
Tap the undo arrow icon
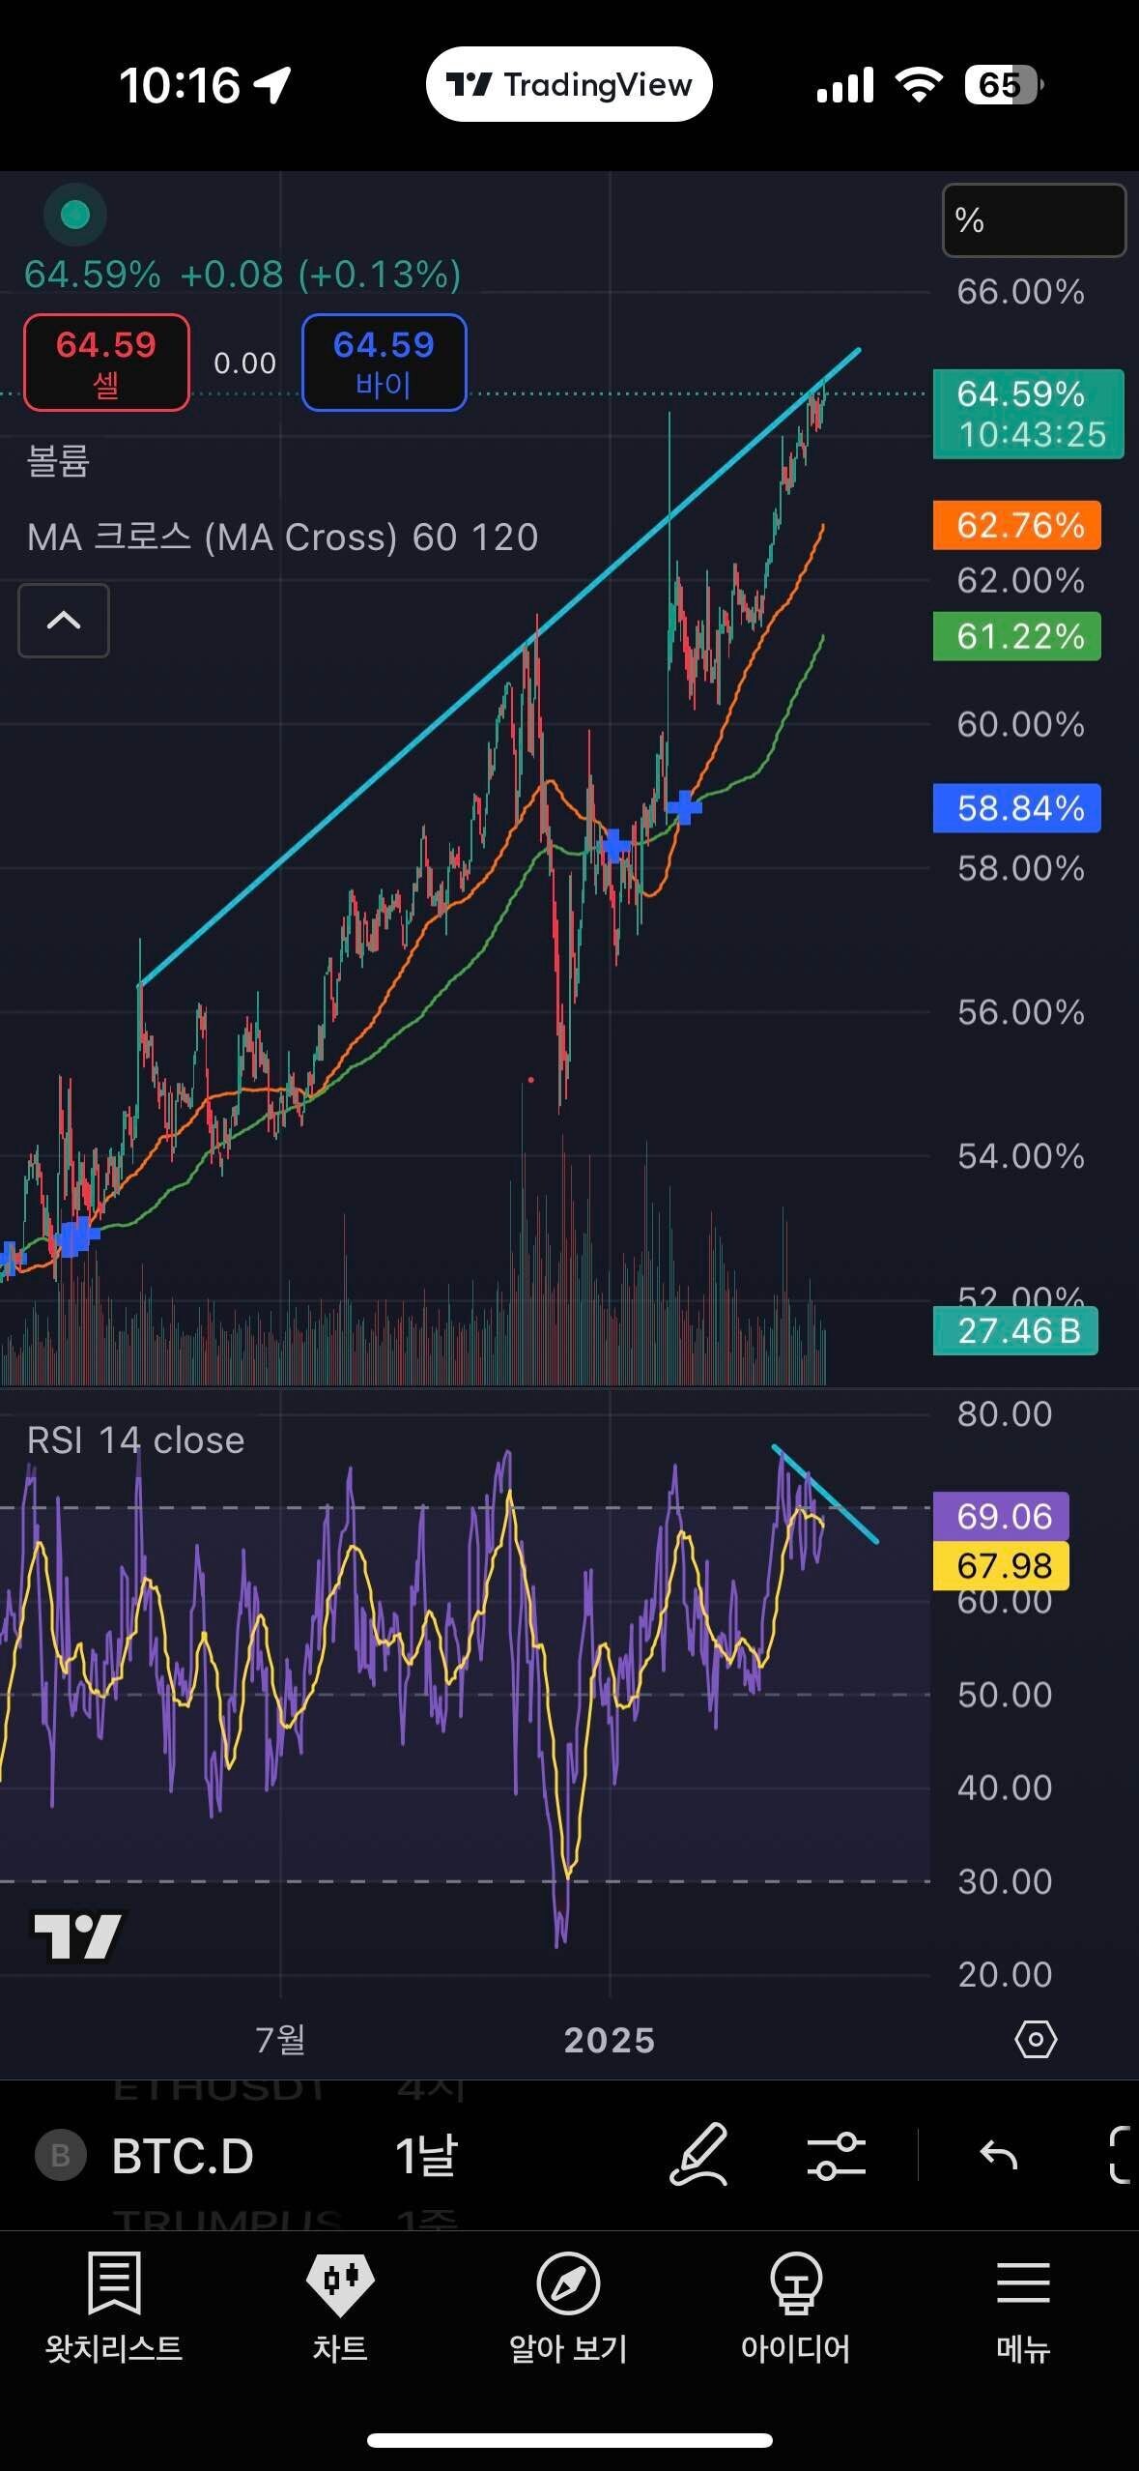coord(998,2156)
